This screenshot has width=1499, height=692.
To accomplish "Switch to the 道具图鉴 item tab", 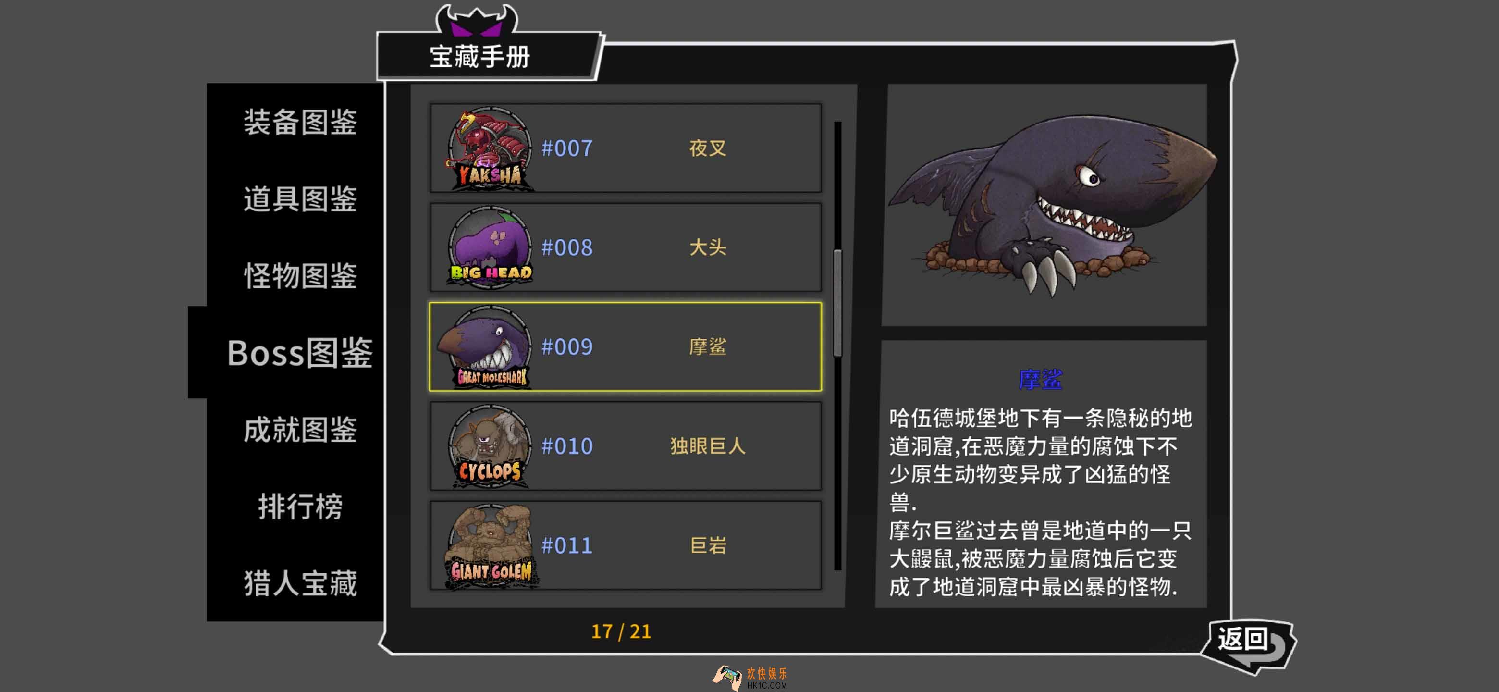I will (x=300, y=199).
